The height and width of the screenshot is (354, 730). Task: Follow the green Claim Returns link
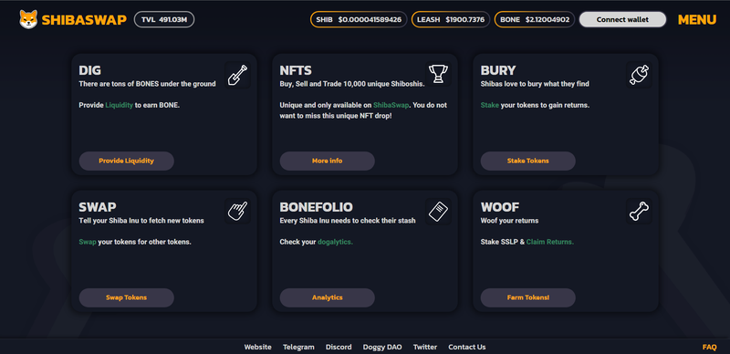[550, 242]
